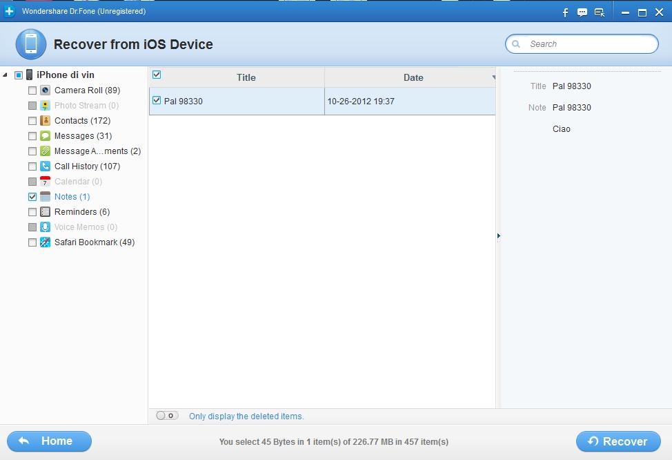Click the Camera Roll icon
The width and height of the screenshot is (672, 460).
45,90
